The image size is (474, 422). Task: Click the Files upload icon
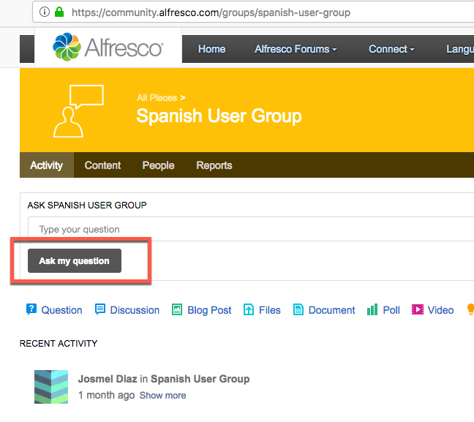249,309
